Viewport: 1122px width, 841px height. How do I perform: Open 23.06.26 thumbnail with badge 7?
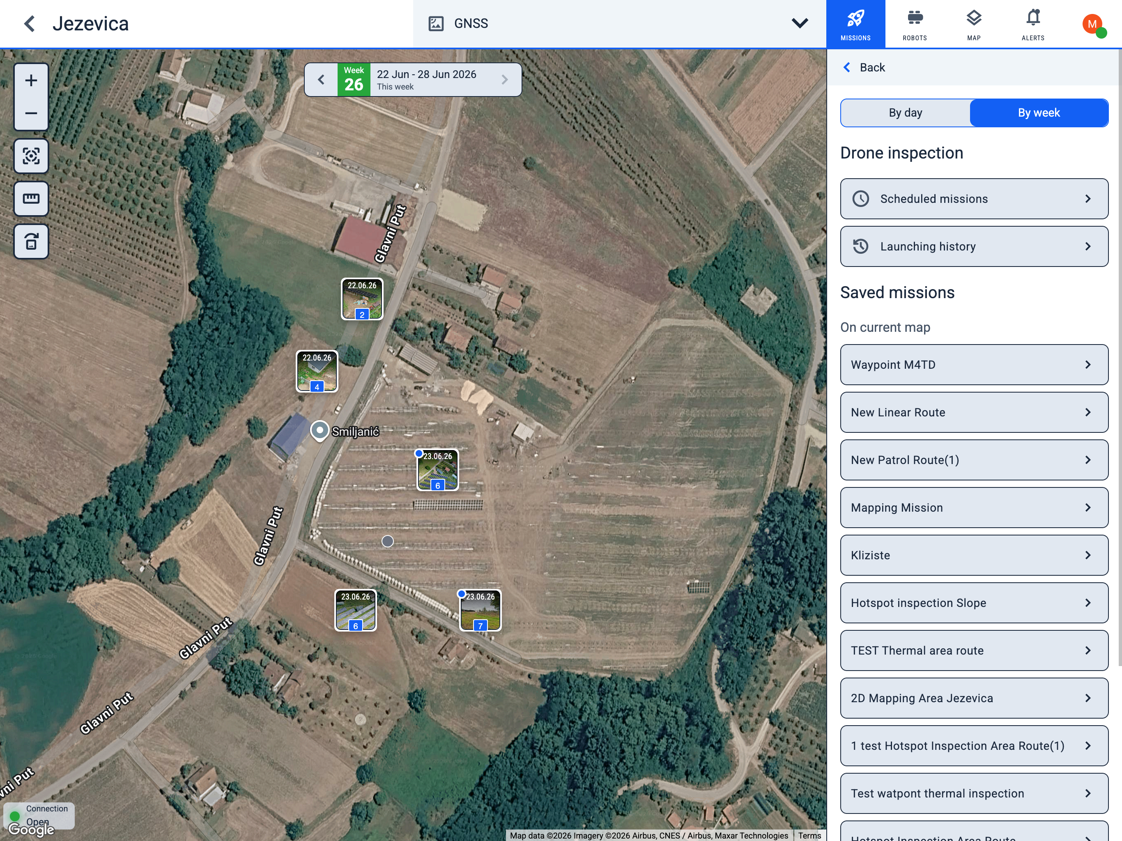[x=480, y=610]
